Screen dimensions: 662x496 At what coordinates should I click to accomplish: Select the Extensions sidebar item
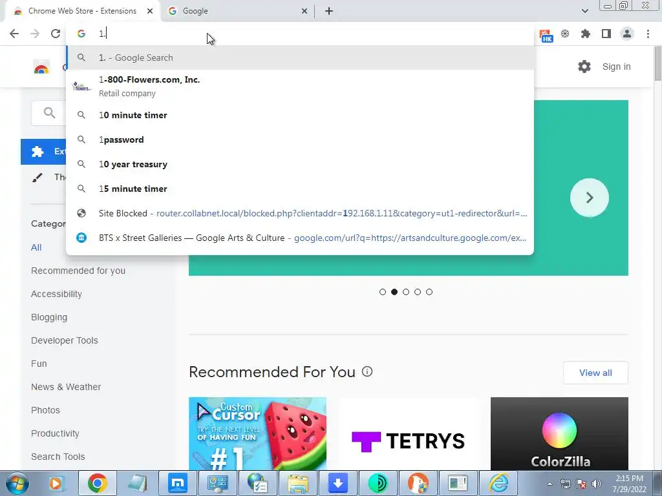point(43,151)
